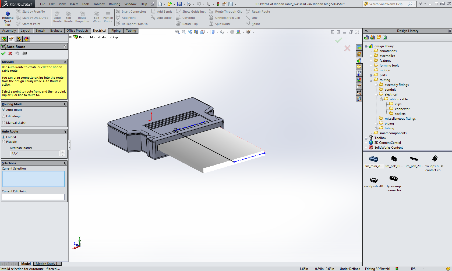The height and width of the screenshot is (271, 452).
Task: Click Add Splice command
Action: (x=161, y=18)
